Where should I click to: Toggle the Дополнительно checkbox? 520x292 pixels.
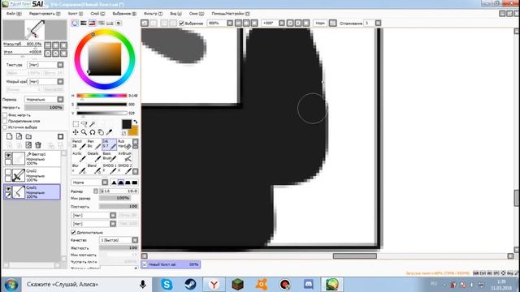73,233
